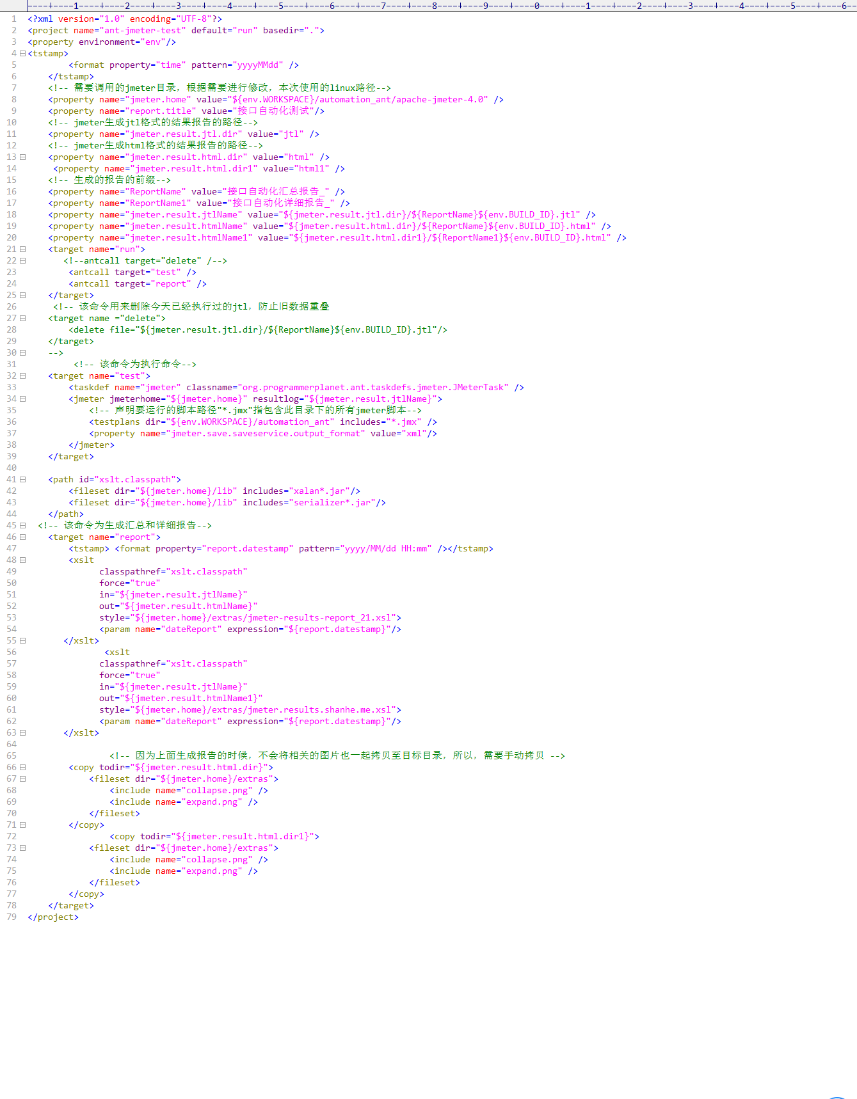Image resolution: width=857 pixels, height=1099 pixels.
Task: Click the out="${jmeter.result.htmlName1}" line
Action: [x=181, y=699]
